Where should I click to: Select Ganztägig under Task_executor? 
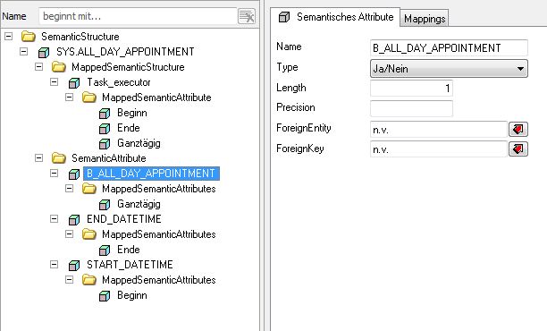pyautogui.click(x=139, y=143)
